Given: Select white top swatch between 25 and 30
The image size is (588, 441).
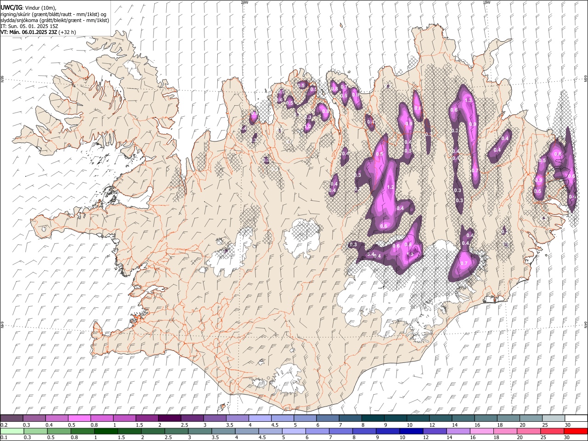Looking at the screenshot, I should coord(553,418).
